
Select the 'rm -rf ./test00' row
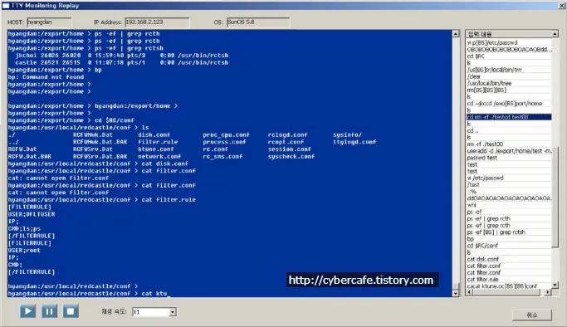pyautogui.click(x=509, y=144)
